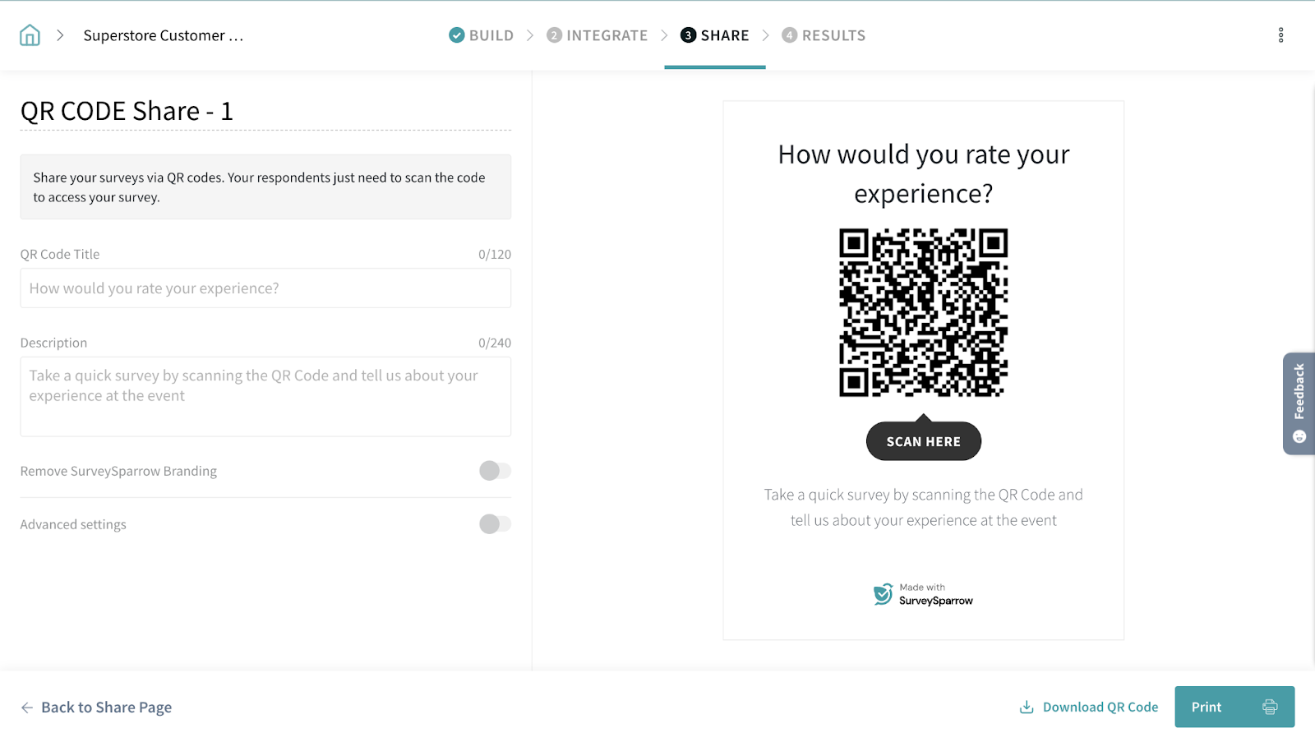Click the back arrow icon at bottom left
This screenshot has width=1315, height=742.
(27, 707)
